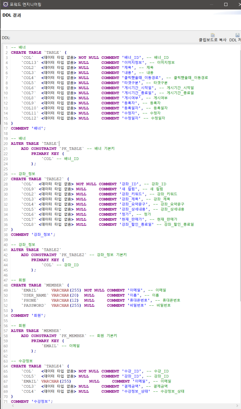Click '클릭했을때_이동경로' string on line 7

(142, 78)
